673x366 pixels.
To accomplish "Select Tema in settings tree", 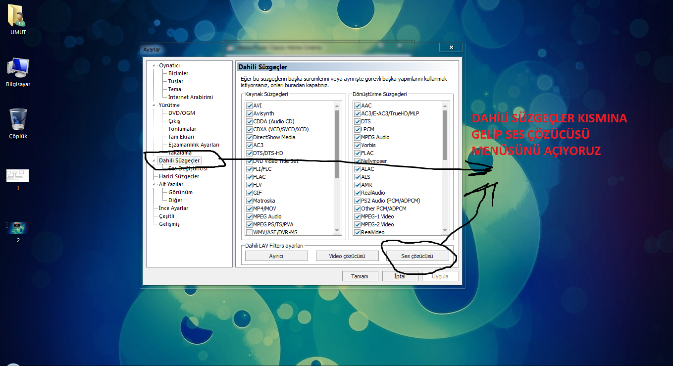I will point(175,89).
